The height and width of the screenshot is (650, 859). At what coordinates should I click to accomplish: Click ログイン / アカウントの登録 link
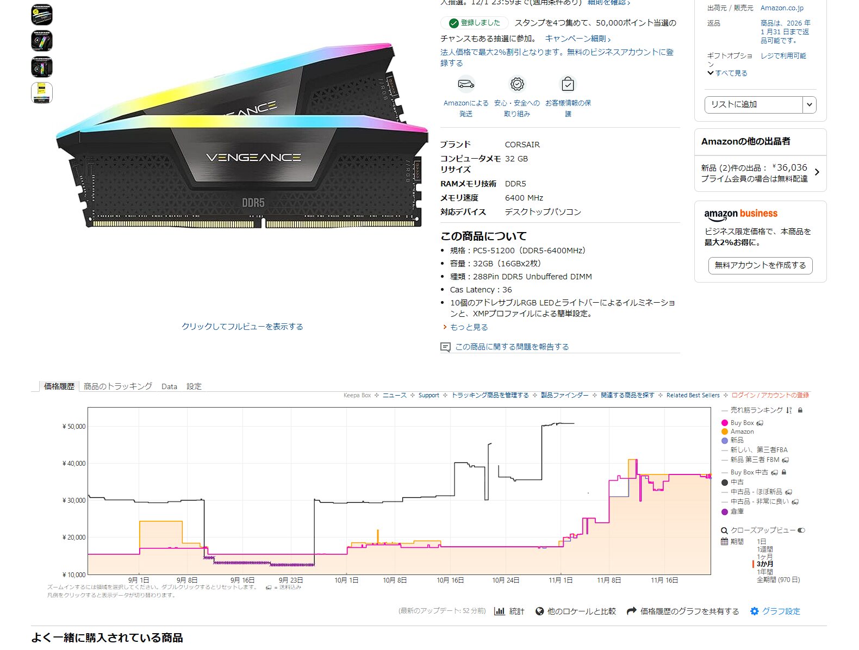[770, 395]
